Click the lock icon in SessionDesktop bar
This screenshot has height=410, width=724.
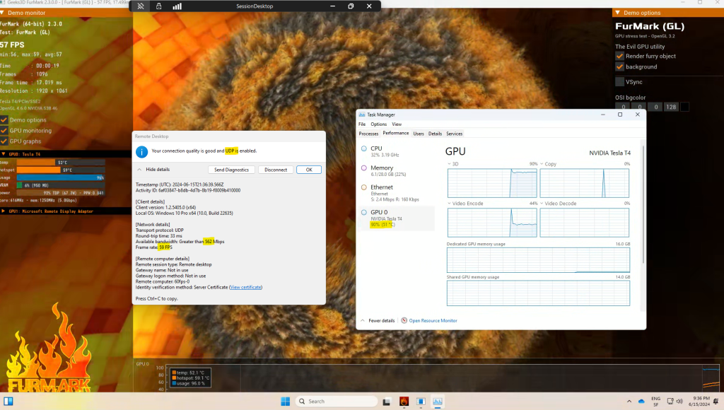pos(159,6)
